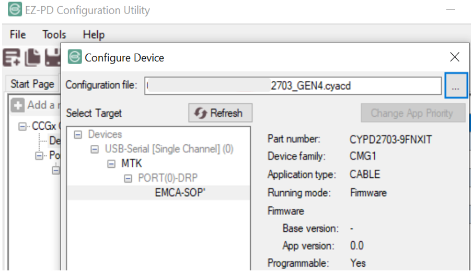Image resolution: width=473 pixels, height=273 pixels.
Task: Open the Tools menu
Action: click(54, 34)
